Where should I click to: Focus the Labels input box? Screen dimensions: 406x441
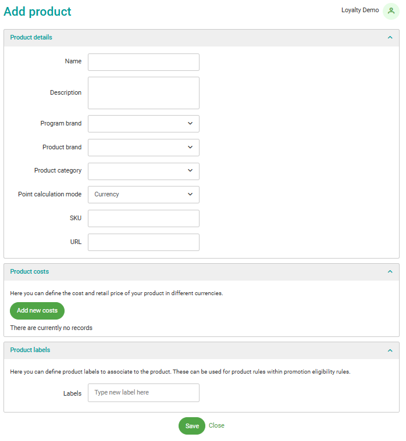[x=144, y=393]
